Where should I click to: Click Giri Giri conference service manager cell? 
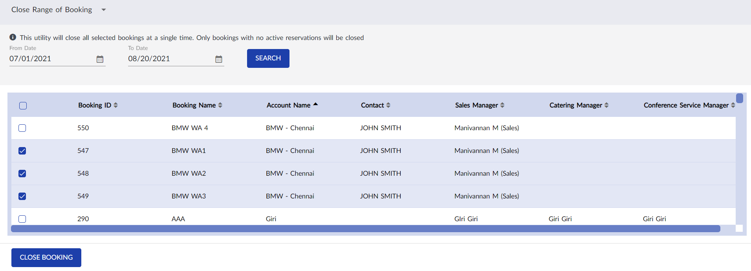pyautogui.click(x=654, y=219)
